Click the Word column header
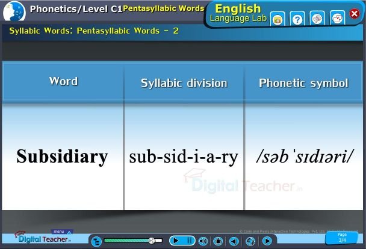Viewport: 366px width, 249px height. pos(63,81)
